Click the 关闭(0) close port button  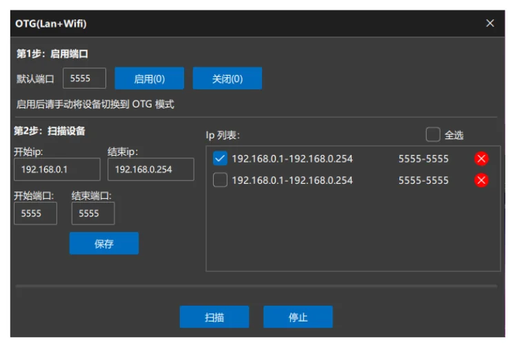[228, 78]
